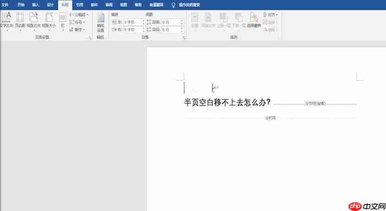Open the File (文件) tab
The width and height of the screenshot is (386, 211).
coord(5,5)
